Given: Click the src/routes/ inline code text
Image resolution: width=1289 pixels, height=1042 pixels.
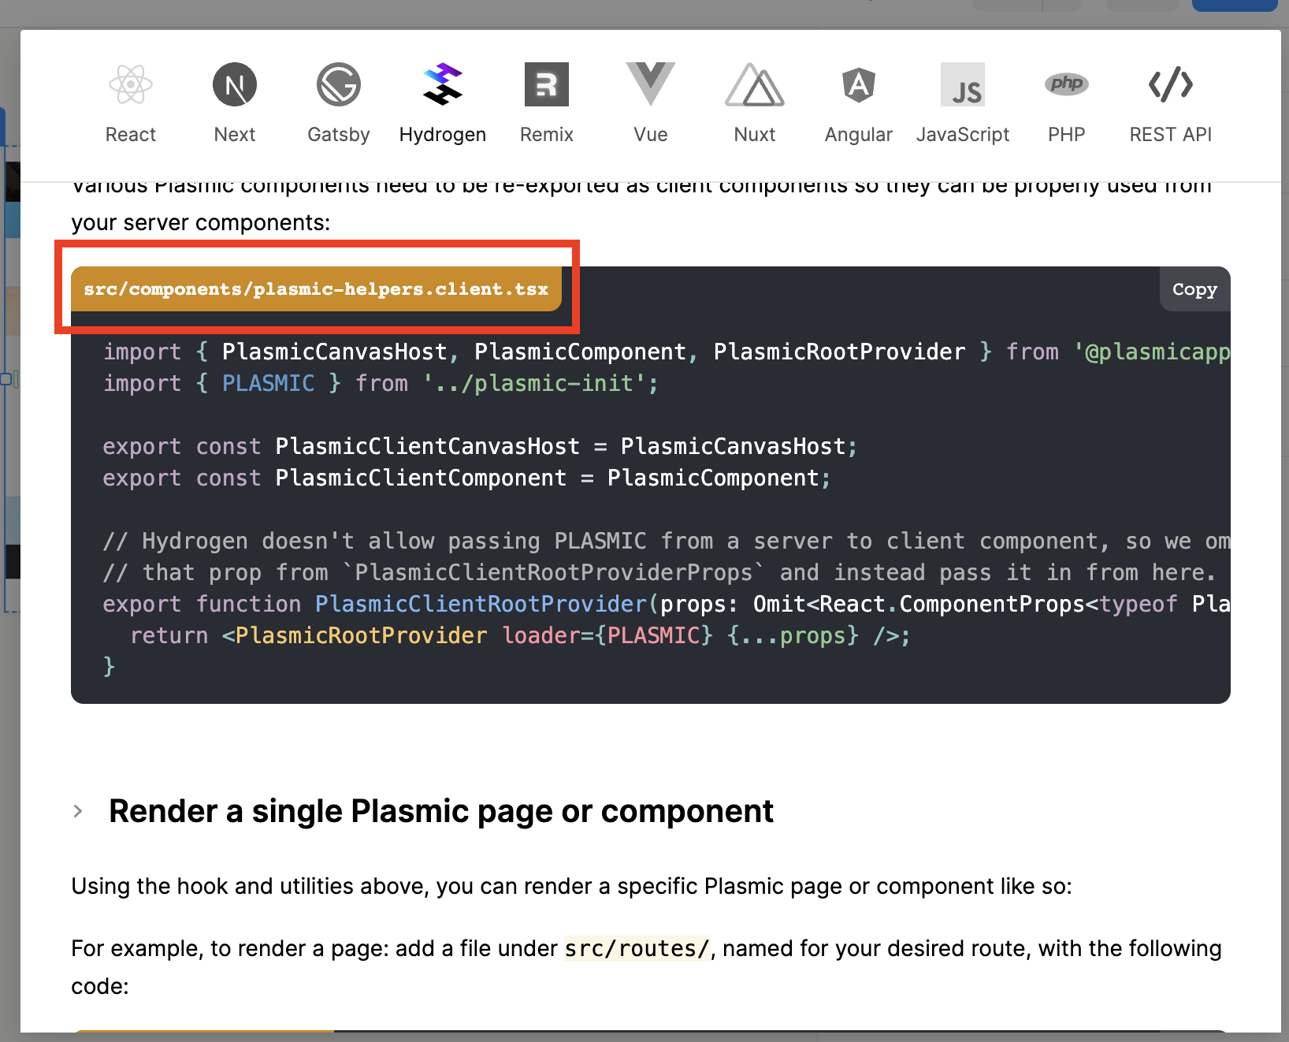Looking at the screenshot, I should (637, 948).
